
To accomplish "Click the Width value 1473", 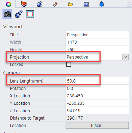I will (72, 42).
